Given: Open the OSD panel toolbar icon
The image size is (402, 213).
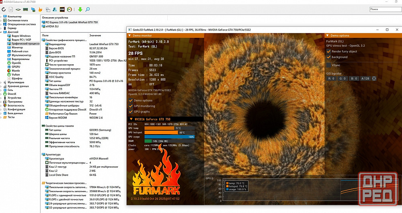Looking at the screenshot, I should point(62,9).
